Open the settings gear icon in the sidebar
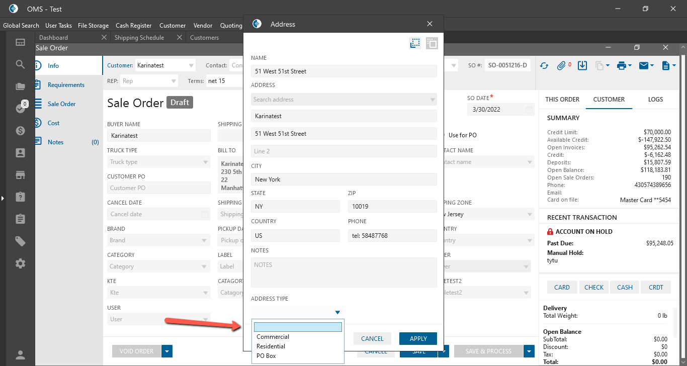Image resolution: width=687 pixels, height=366 pixels. [x=20, y=263]
